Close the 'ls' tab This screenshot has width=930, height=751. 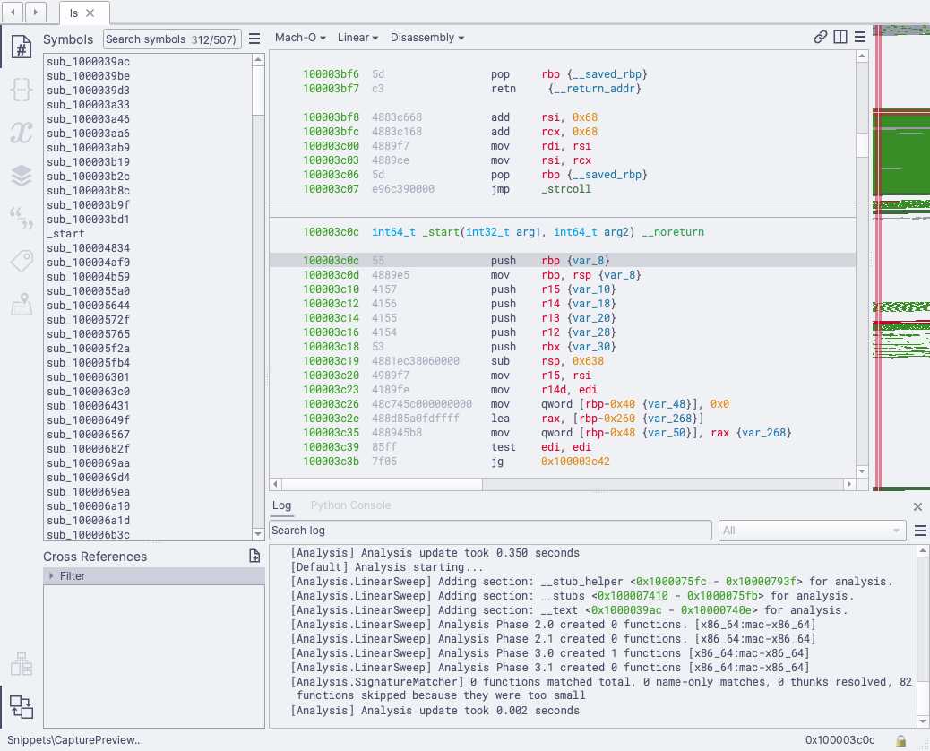click(x=90, y=13)
